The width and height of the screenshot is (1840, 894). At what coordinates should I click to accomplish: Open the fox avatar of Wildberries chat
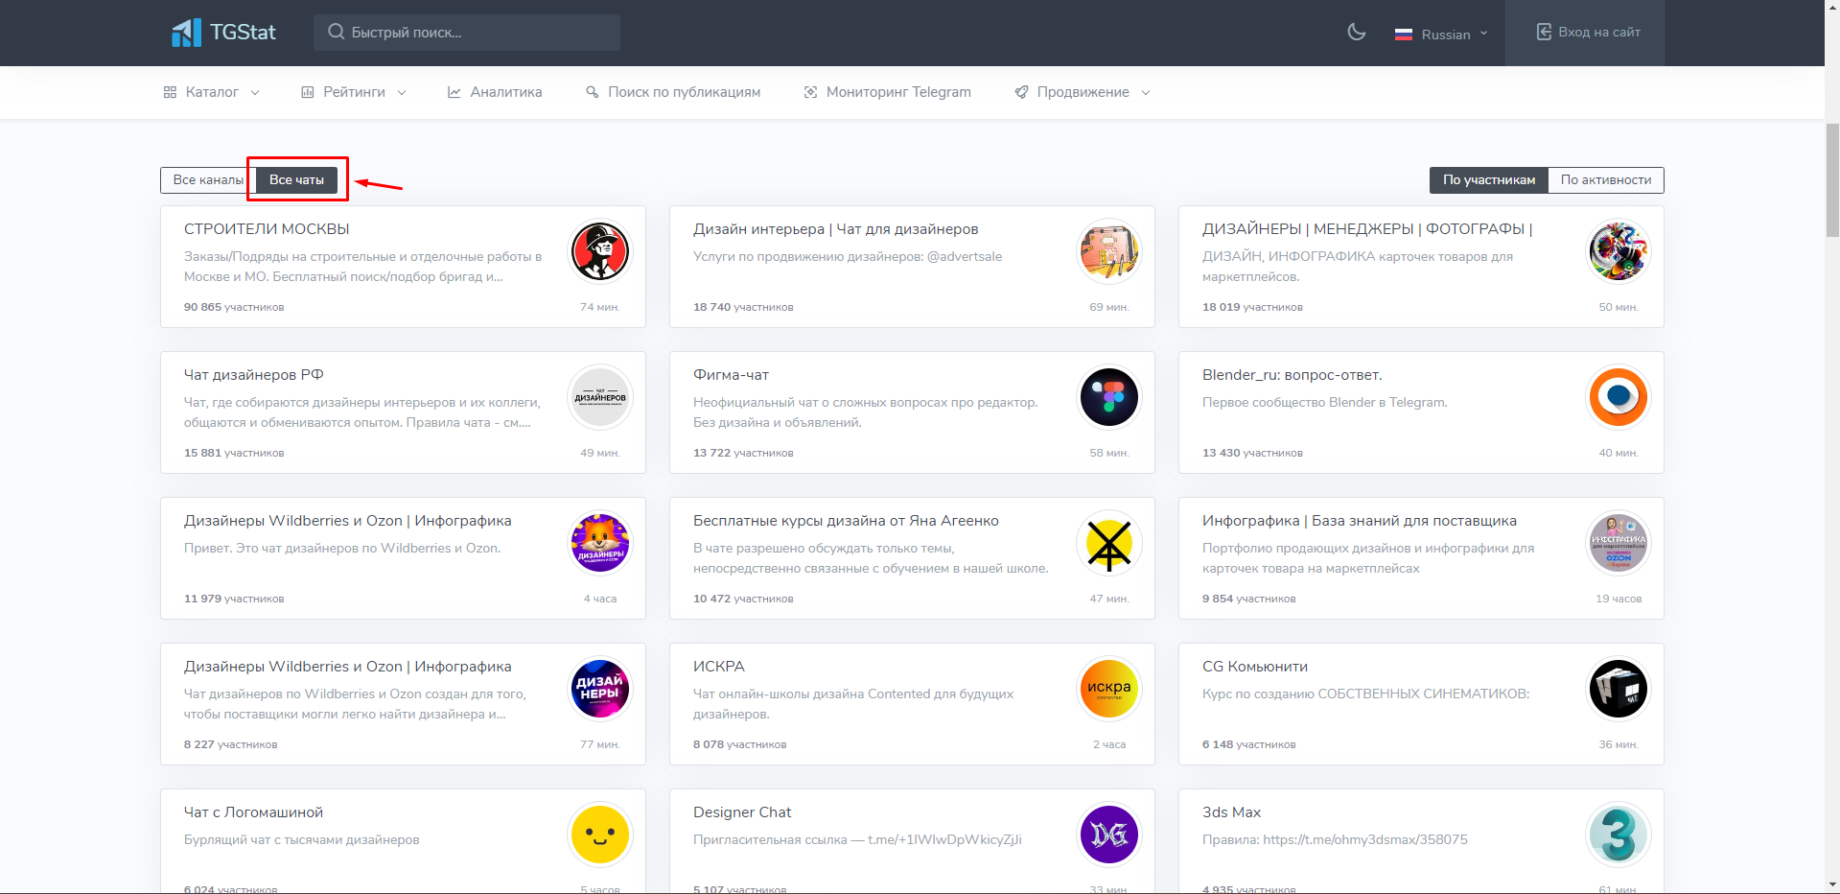(600, 543)
